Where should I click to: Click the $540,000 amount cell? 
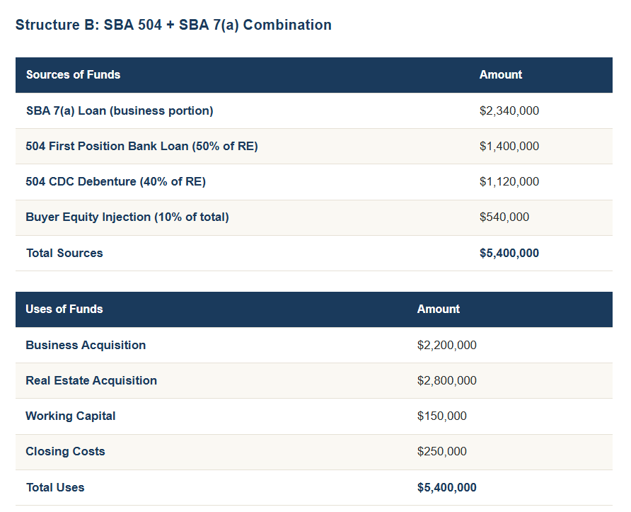pos(504,217)
